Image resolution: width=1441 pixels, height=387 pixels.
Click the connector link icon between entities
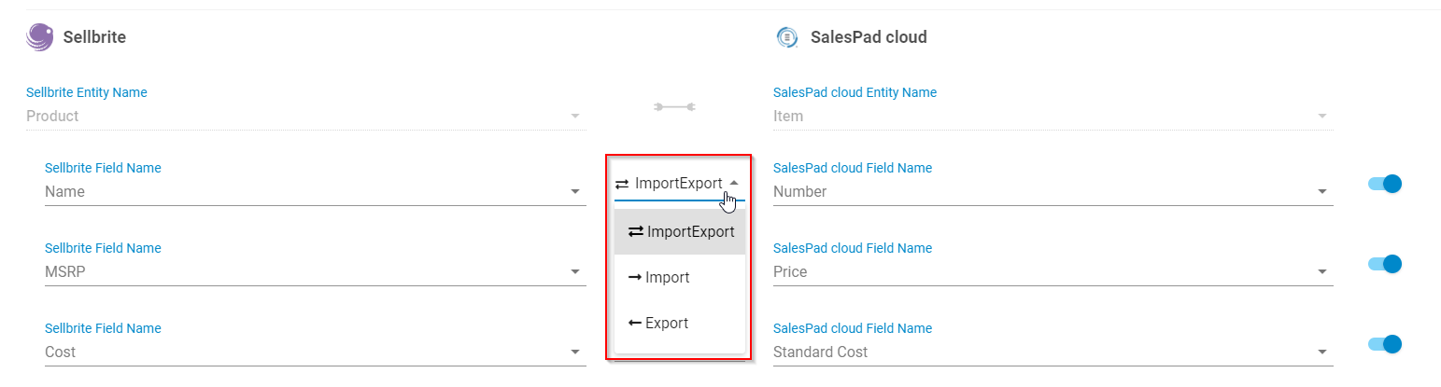click(x=674, y=107)
